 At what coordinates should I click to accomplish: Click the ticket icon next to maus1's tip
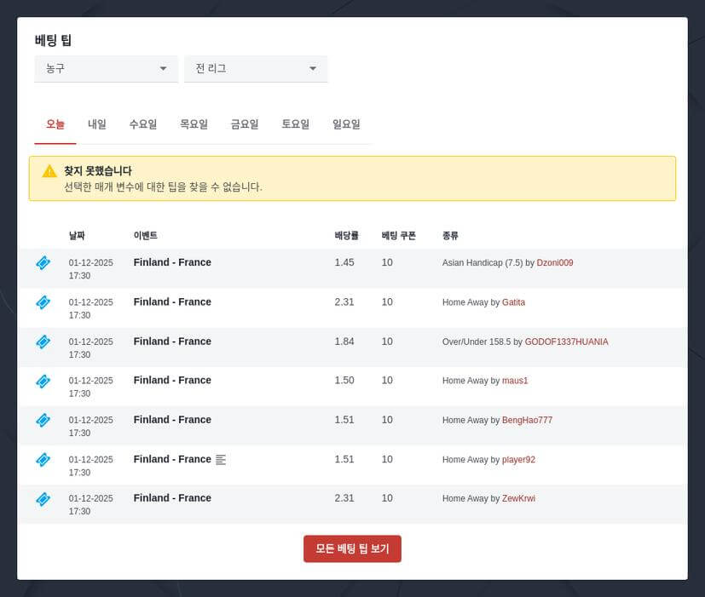(x=43, y=381)
